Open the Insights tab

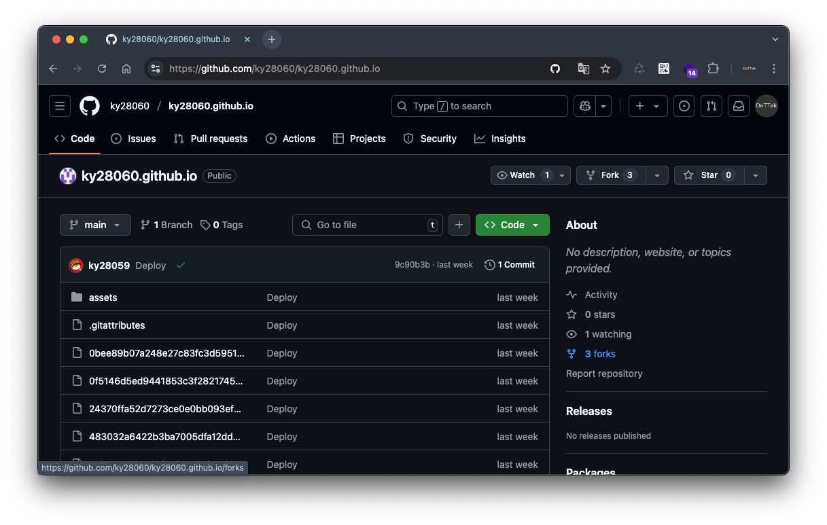pos(500,139)
